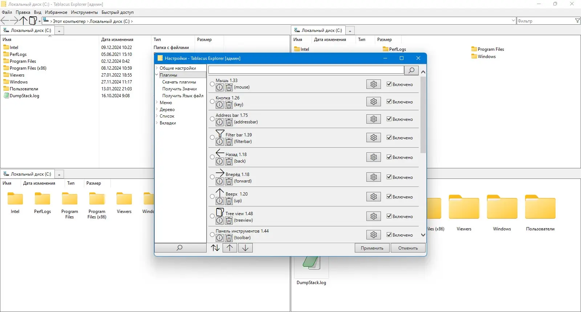581x312 pixels.
Task: Open the Избранное menu
Action: coord(56,12)
